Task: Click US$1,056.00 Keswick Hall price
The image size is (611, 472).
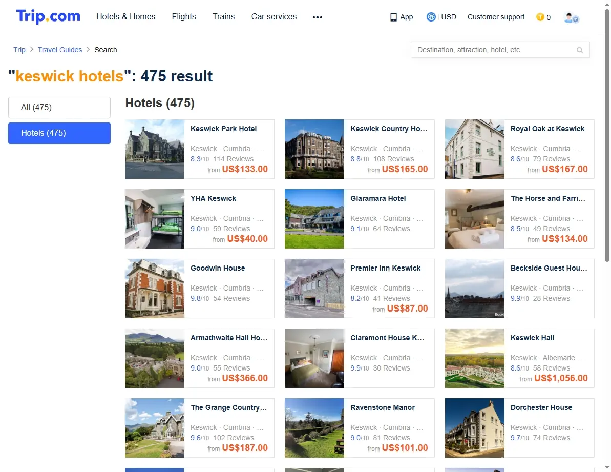Action: click(x=561, y=378)
